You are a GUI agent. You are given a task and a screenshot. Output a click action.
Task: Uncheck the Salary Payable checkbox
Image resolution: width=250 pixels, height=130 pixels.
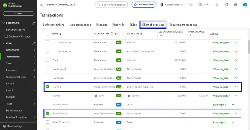47,113
